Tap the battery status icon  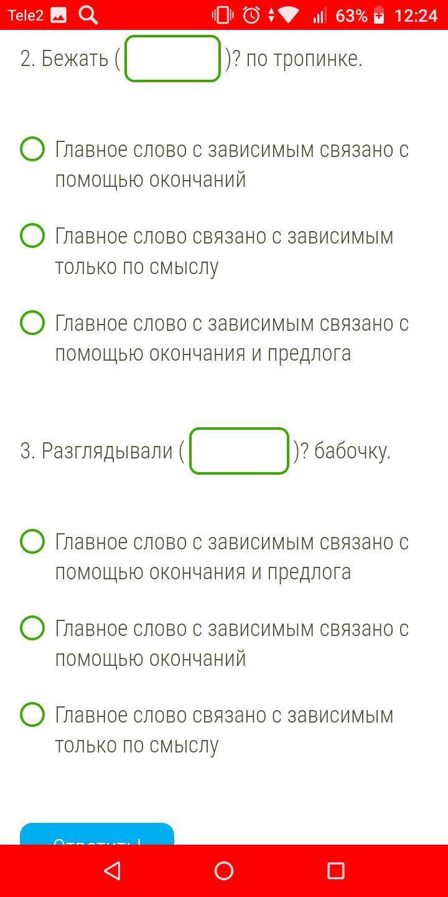point(379,16)
